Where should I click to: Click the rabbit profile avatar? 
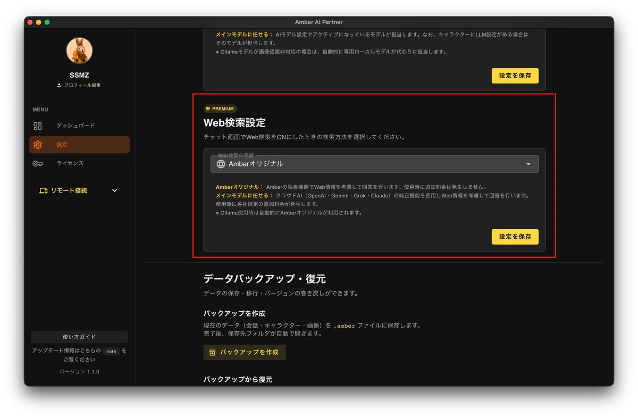[79, 51]
